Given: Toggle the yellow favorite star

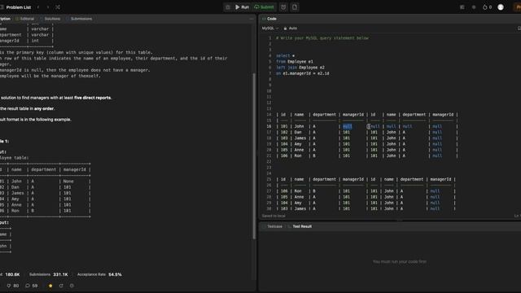Looking at the screenshot, I should tap(50, 286).
